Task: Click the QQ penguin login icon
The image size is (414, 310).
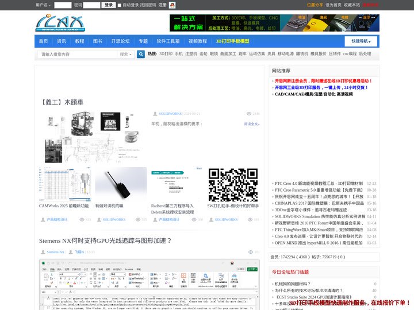Action: [x=172, y=5]
